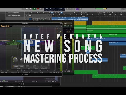Click the vertical auto zoom icon

(116, 13)
